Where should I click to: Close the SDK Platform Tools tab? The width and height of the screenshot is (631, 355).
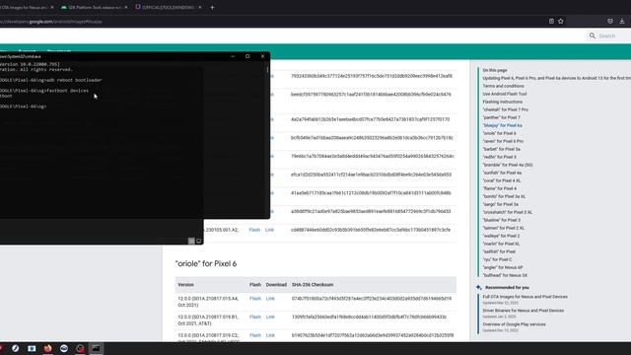click(x=126, y=7)
